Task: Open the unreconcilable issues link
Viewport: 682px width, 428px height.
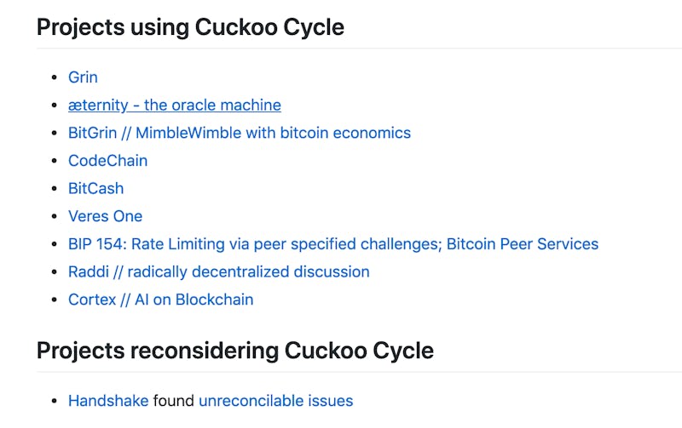Action: (x=275, y=401)
